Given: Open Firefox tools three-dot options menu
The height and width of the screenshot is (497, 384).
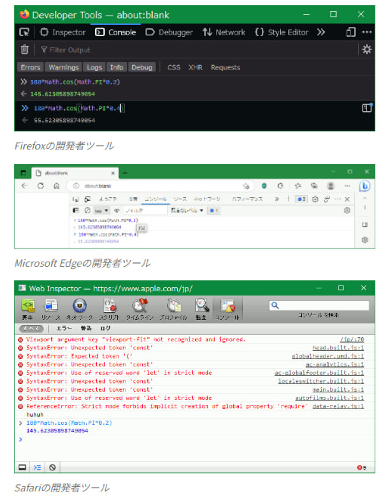Looking at the screenshot, I should [367, 32].
